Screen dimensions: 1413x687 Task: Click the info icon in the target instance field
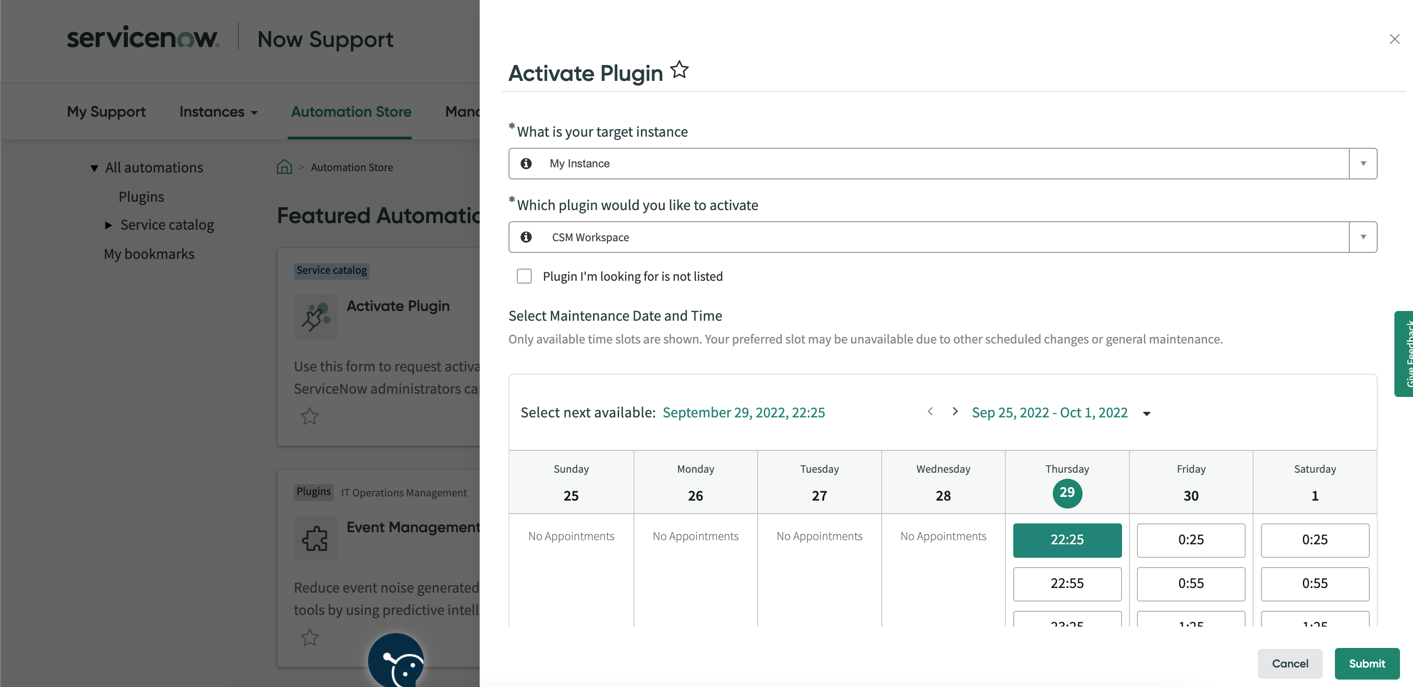(x=526, y=164)
